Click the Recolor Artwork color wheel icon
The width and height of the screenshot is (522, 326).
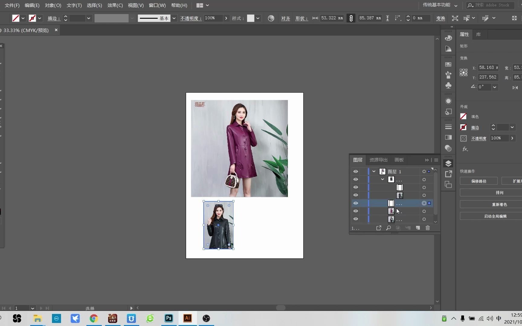271,18
